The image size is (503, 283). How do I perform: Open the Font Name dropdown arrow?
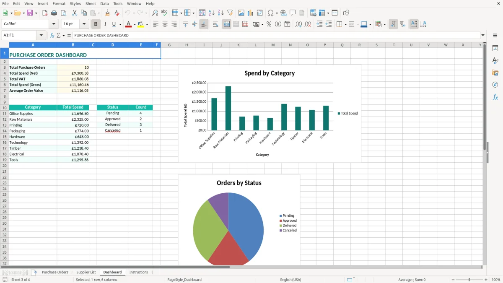(54, 24)
